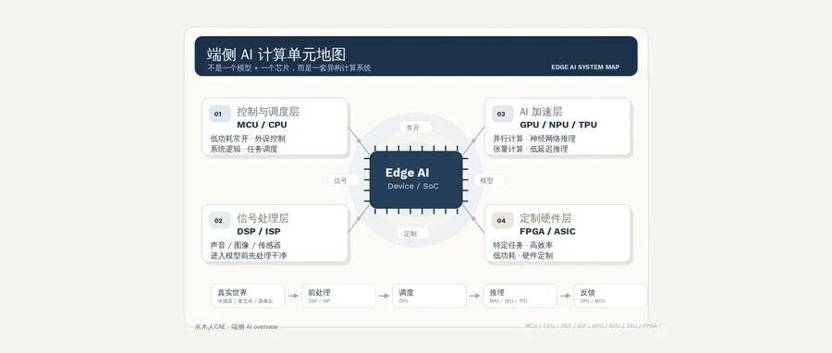Click the arrow between 真实世界 and 前处理
Screen dimensions: 832x353
[x=293, y=296]
